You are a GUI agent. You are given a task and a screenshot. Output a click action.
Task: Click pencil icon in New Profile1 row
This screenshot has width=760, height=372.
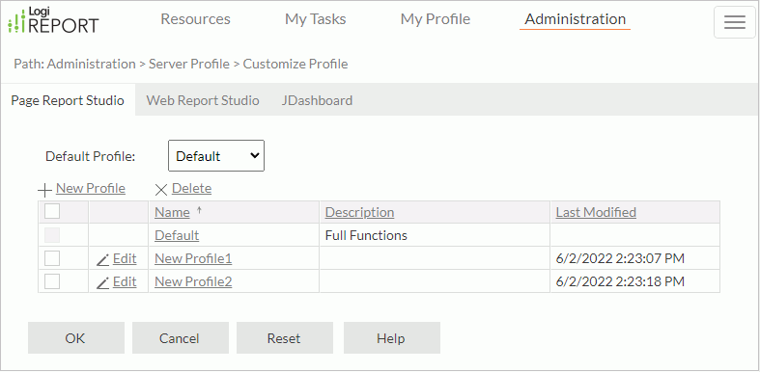102,260
